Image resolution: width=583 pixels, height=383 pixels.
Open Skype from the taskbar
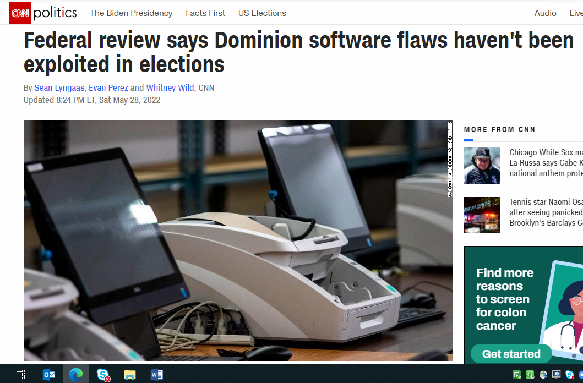[103, 374]
